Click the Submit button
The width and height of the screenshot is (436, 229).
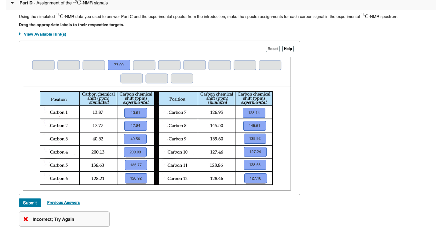point(30,203)
